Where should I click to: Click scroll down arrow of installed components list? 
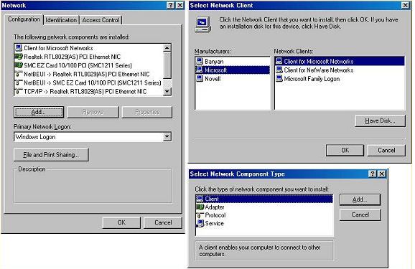[167, 92]
